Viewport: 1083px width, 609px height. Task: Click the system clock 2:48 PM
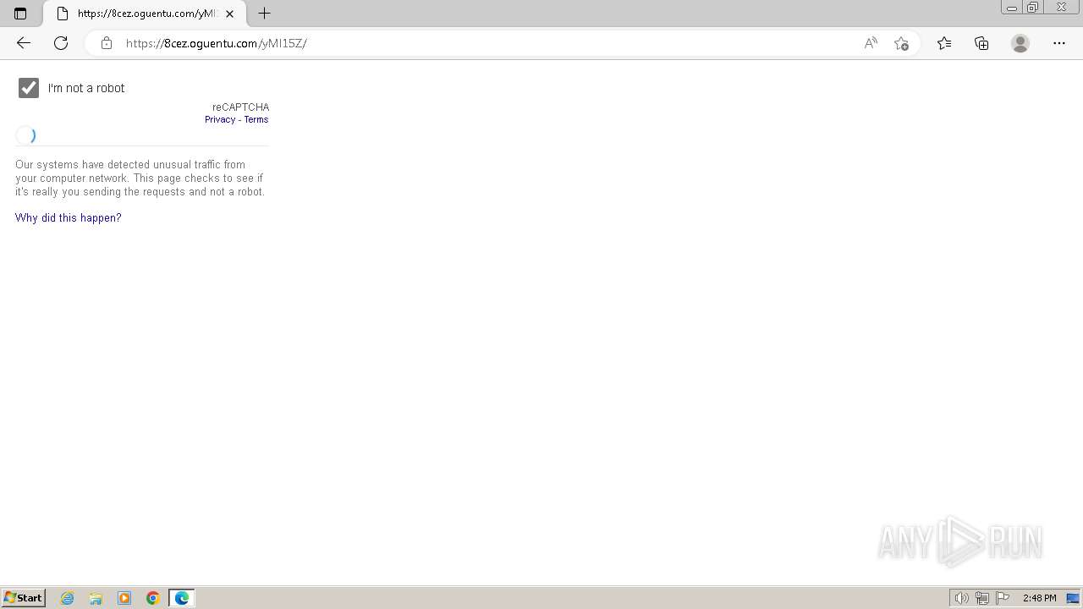[x=1039, y=598]
